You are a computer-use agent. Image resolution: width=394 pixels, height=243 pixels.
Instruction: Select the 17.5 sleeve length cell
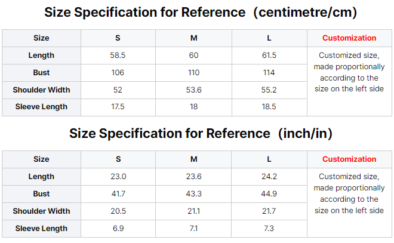coord(118,106)
